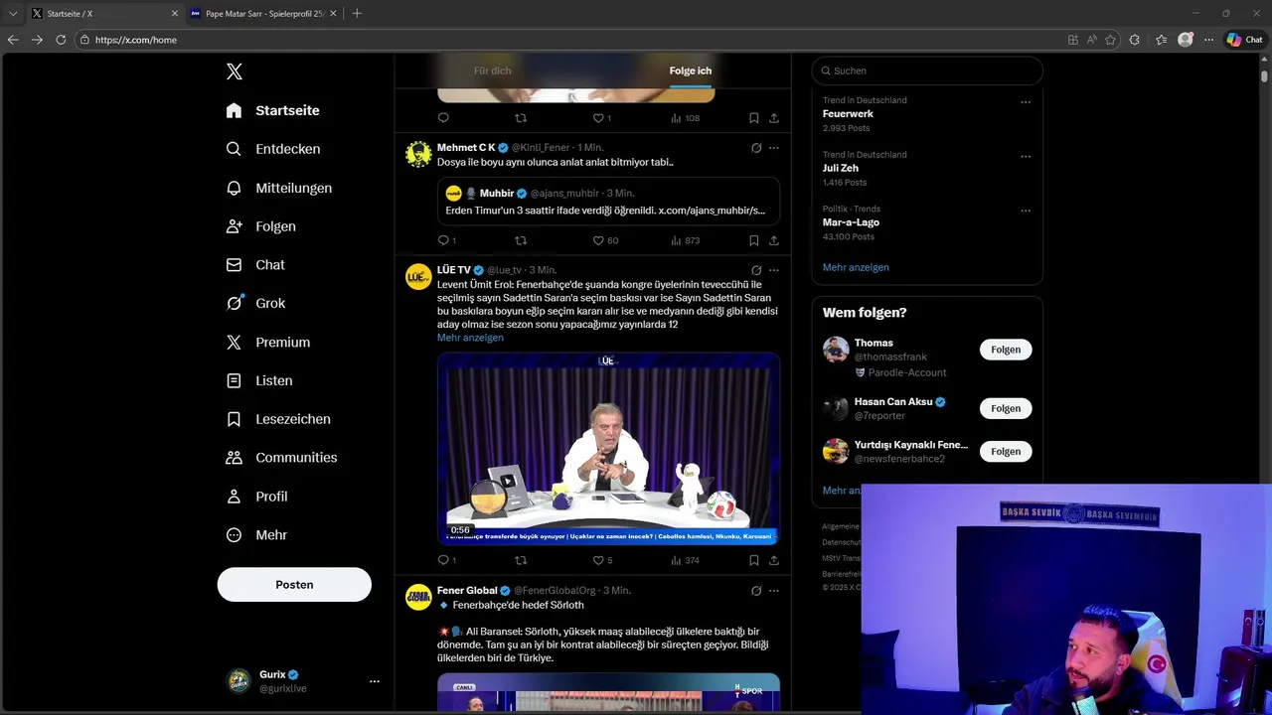Viewport: 1272px width, 715px height.
Task: Reload the page in browser
Action: click(61, 40)
